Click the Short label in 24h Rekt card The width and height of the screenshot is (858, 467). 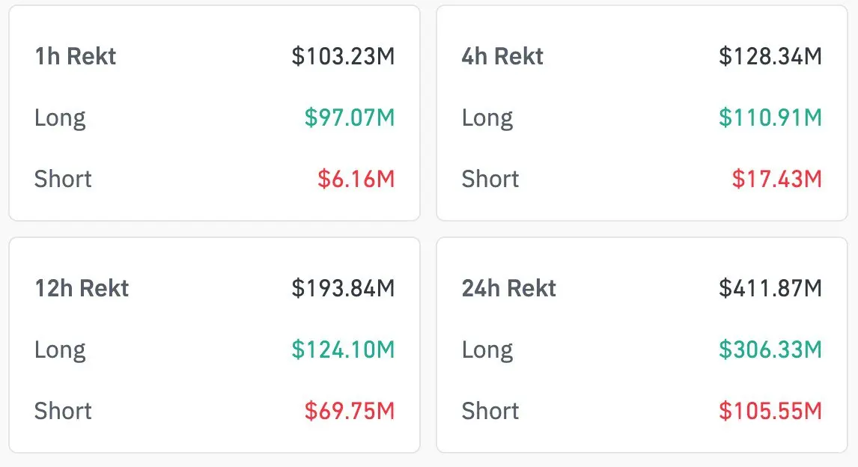coord(490,411)
